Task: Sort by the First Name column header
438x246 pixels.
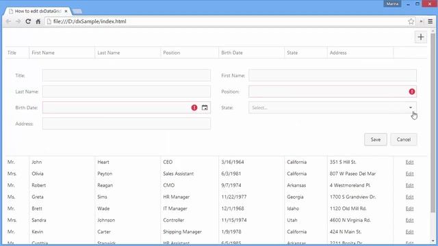Action: click(x=62, y=53)
